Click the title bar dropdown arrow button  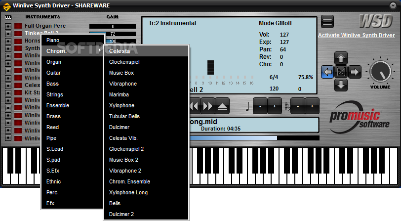(393, 5)
